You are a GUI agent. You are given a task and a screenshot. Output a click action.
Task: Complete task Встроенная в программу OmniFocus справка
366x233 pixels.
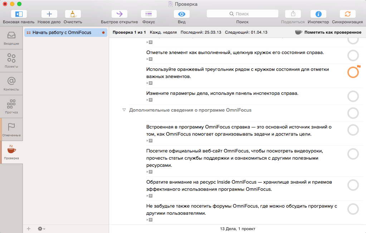point(353,130)
